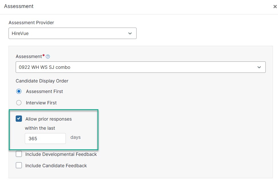The width and height of the screenshot is (278, 186).
Task: Open the Assessment Provider dropdown showing HireVue
Action: click(72, 33)
